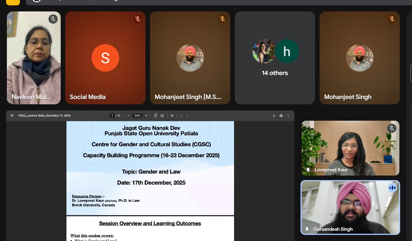The width and height of the screenshot is (412, 241).
Task: Click muted mic icon on Navleen's tile
Action: [53, 19]
